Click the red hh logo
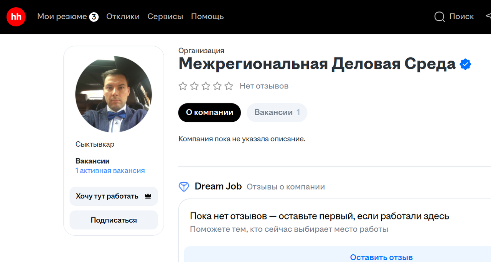Screen dimensions: 491x262 (x=16, y=16)
